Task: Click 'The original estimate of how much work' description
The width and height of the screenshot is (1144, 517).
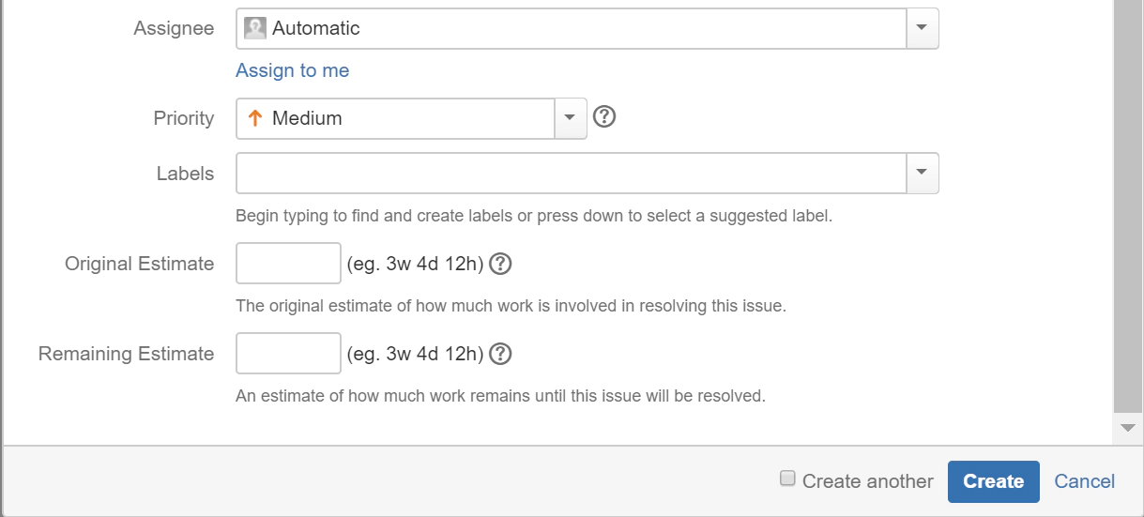Action: pyautogui.click(x=511, y=306)
